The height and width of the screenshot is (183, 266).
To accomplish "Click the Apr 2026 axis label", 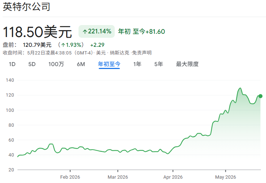I will click(x=173, y=177).
